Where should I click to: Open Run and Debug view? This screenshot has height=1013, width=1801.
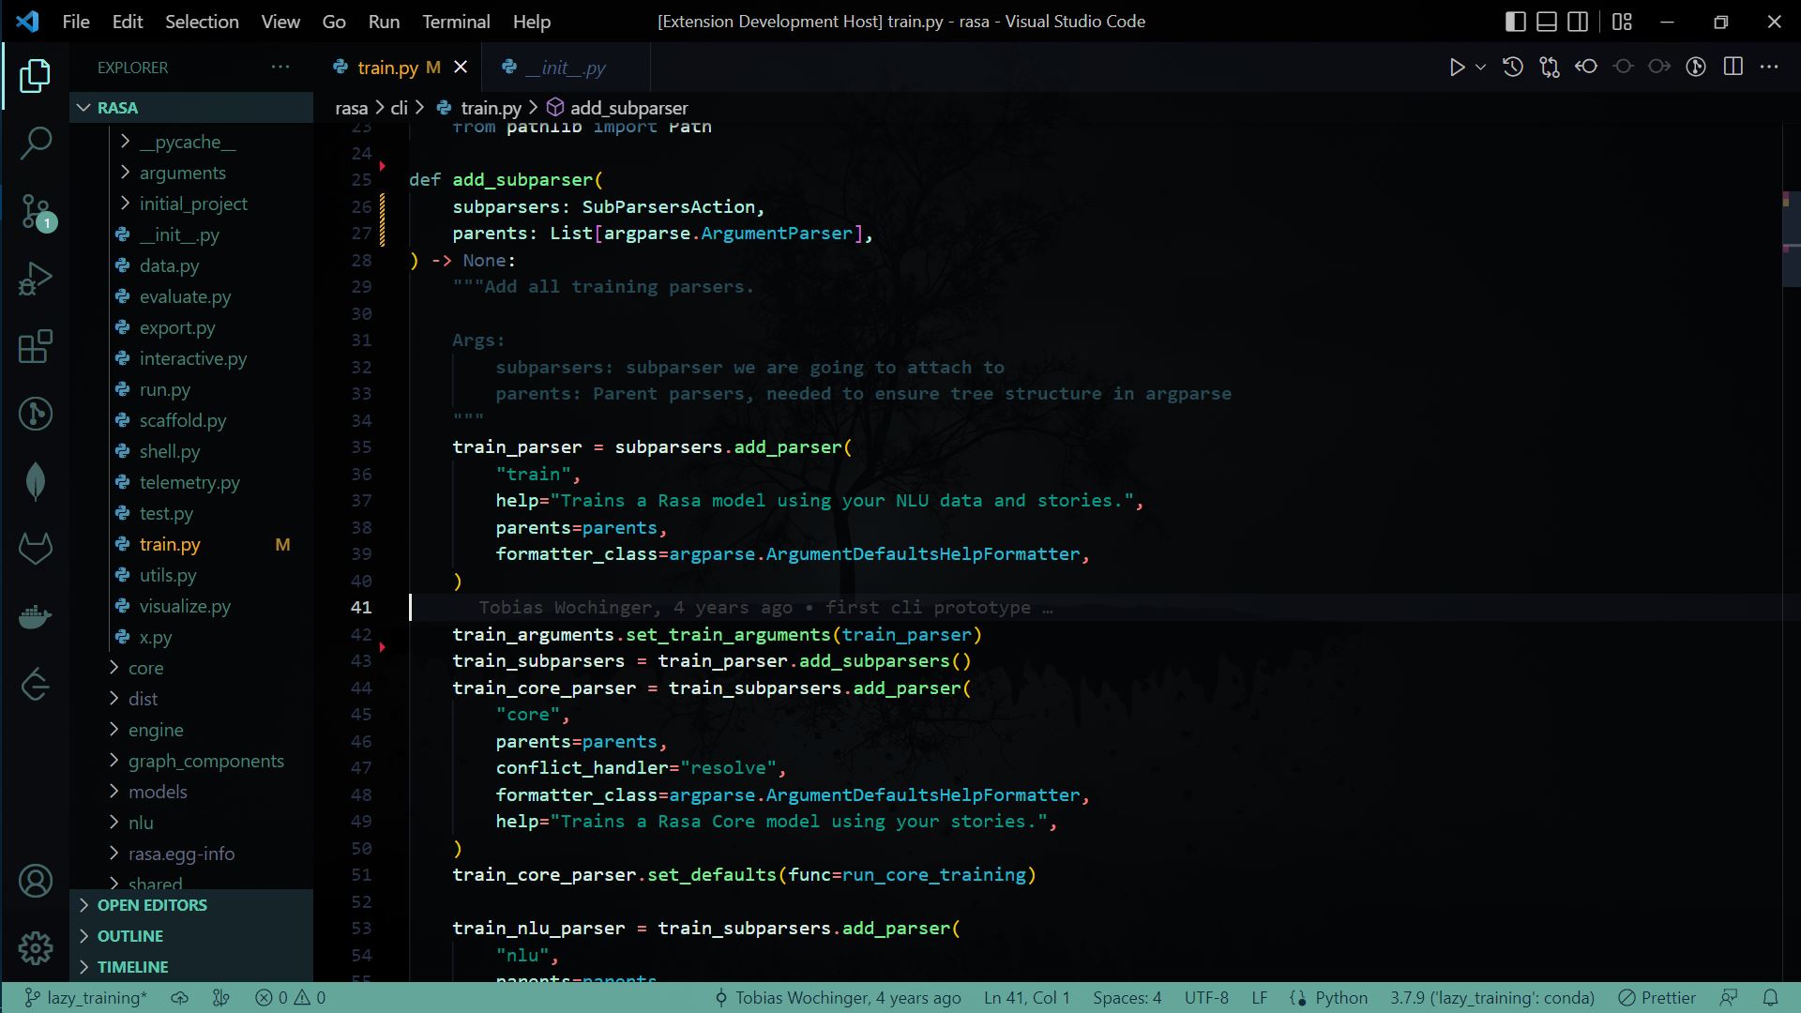click(36, 280)
